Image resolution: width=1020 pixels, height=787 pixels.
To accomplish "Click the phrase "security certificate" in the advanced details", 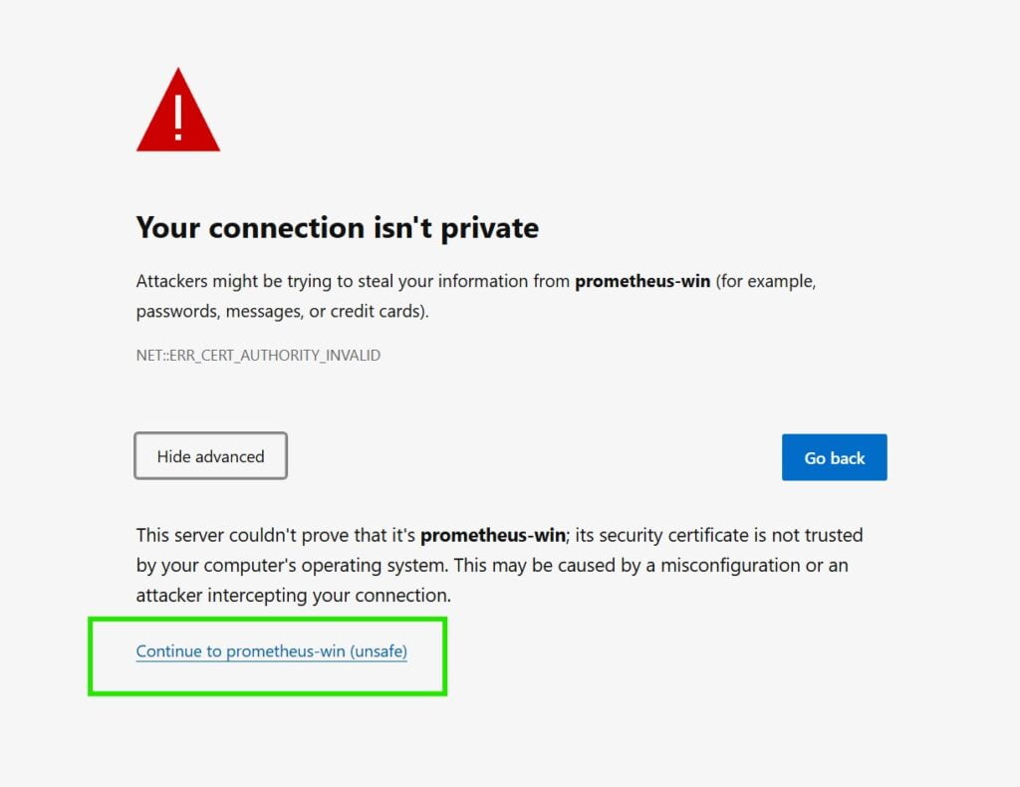I will (667, 535).
